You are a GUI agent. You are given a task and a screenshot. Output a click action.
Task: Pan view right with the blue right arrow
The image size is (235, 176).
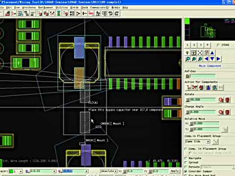point(218,59)
